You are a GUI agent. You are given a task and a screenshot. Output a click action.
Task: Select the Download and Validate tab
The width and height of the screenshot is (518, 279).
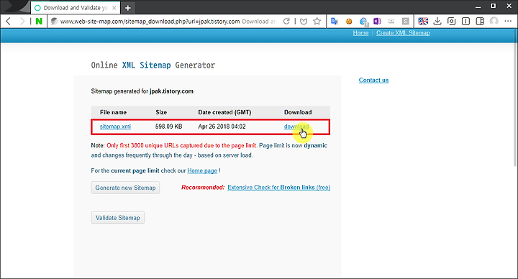(x=76, y=8)
